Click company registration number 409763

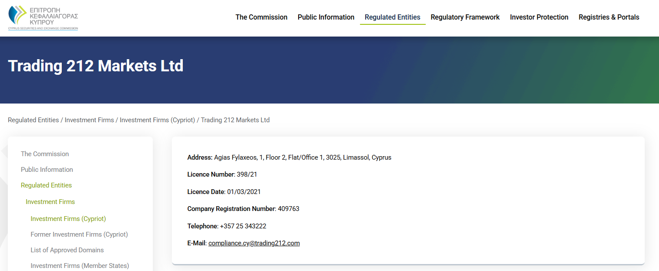[289, 209]
